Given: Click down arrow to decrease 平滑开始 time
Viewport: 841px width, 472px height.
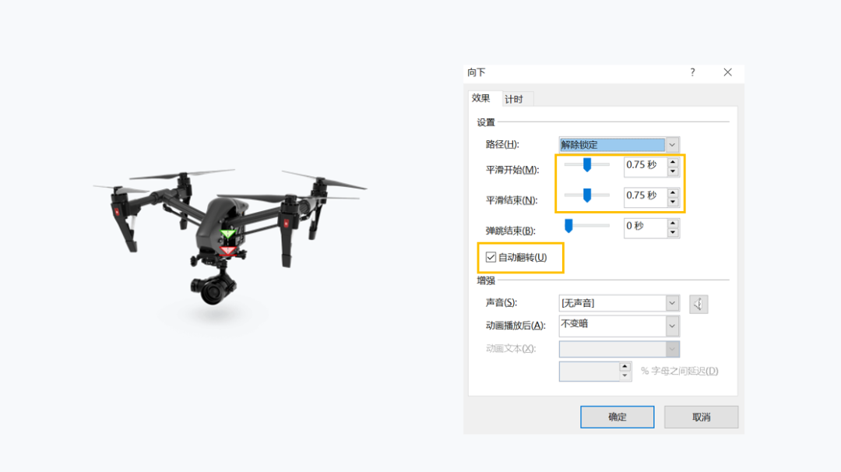Looking at the screenshot, I should click(673, 170).
